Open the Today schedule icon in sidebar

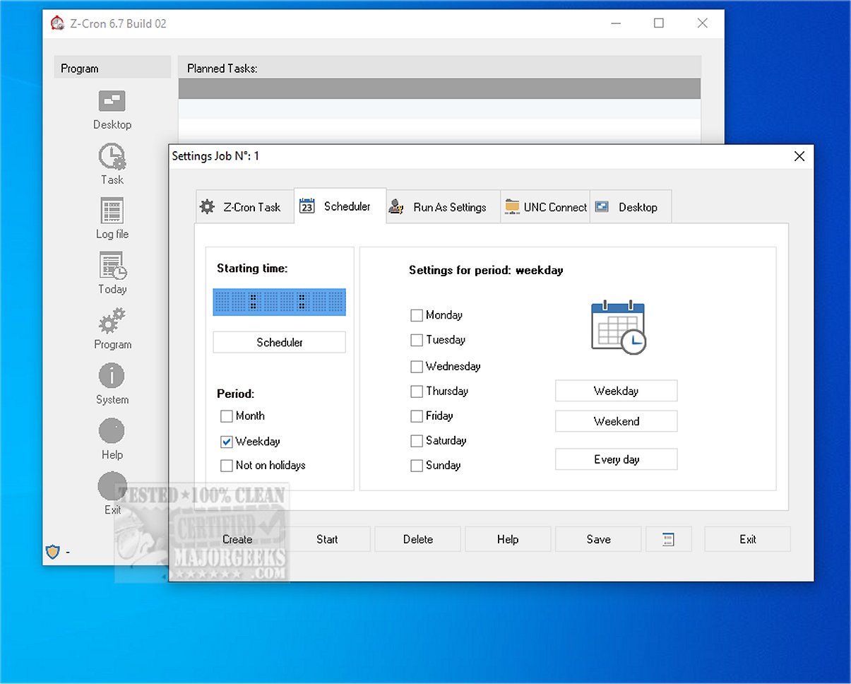tap(112, 266)
